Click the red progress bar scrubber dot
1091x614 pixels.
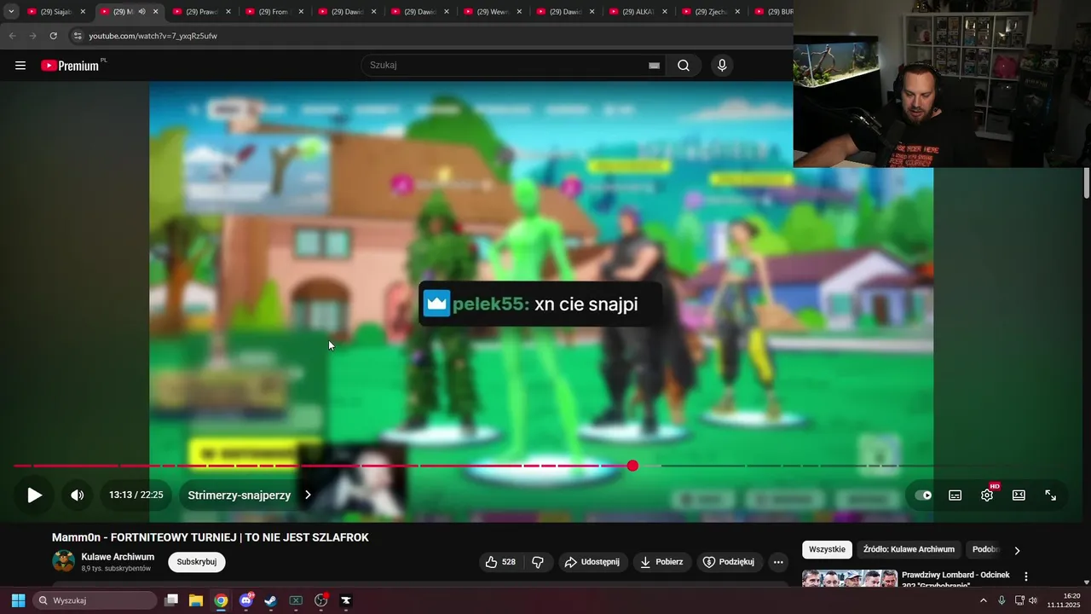(632, 466)
